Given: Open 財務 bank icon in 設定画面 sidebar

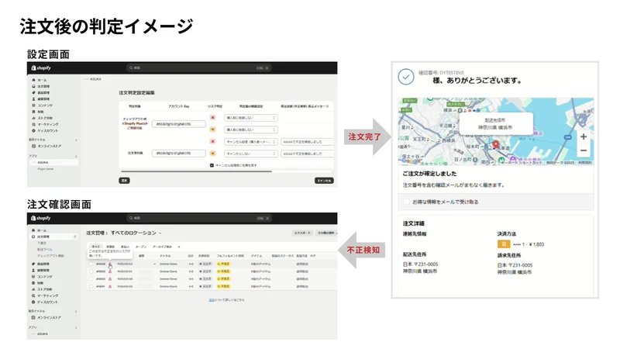Looking at the screenshot, I should [x=33, y=112].
